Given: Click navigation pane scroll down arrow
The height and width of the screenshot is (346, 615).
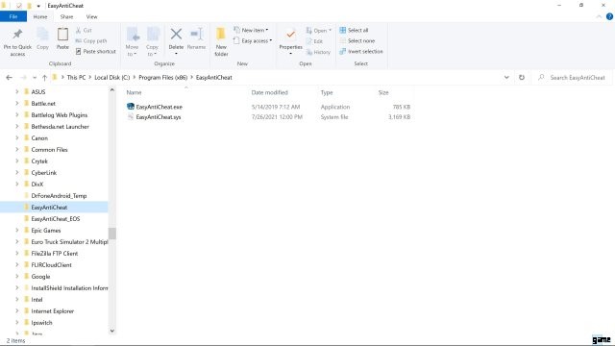Looking at the screenshot, I should pyautogui.click(x=112, y=331).
